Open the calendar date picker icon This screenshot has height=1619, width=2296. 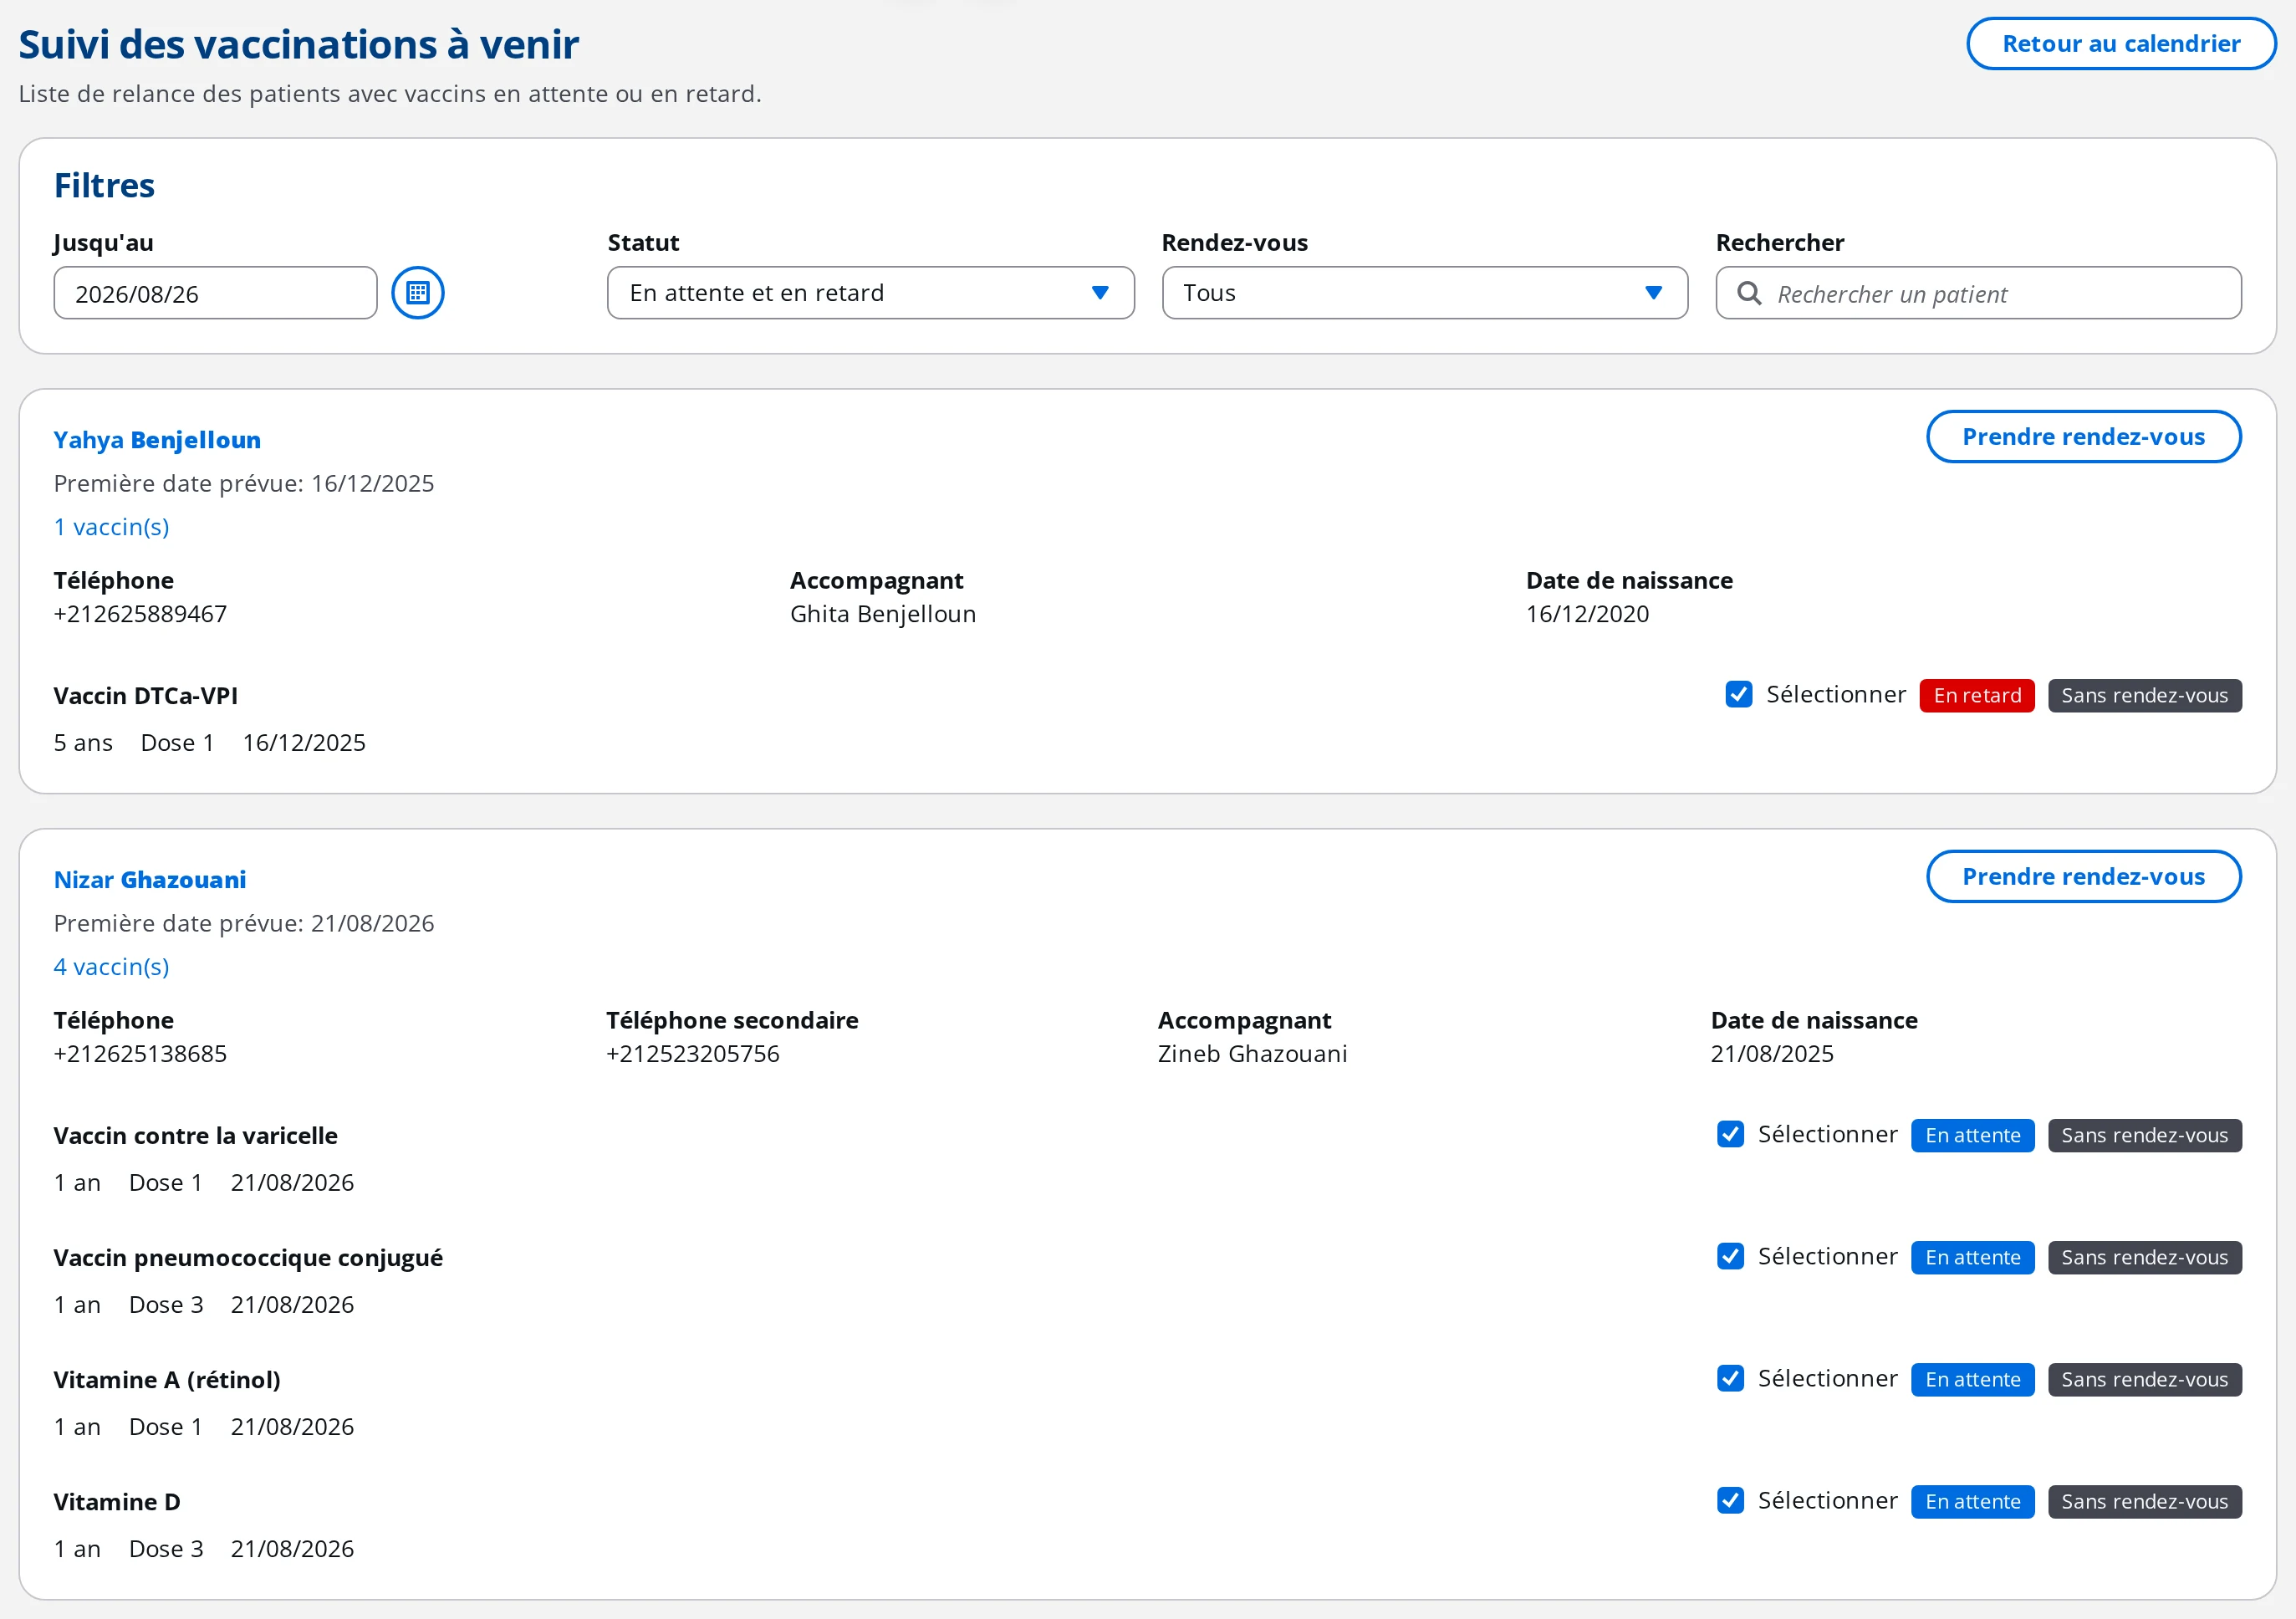417,293
